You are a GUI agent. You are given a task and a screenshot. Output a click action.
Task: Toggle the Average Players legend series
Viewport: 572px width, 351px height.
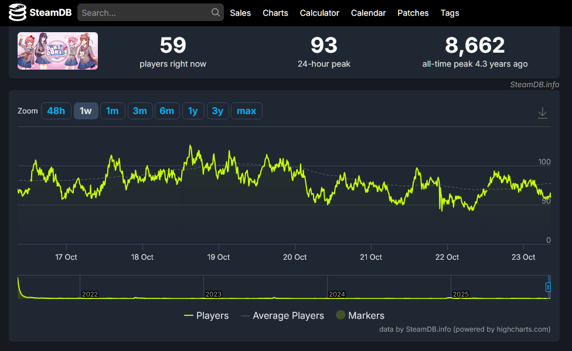pyautogui.click(x=282, y=315)
